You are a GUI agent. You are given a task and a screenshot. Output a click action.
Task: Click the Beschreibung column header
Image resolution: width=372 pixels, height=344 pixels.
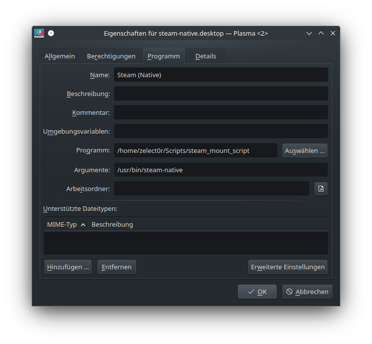click(208, 224)
